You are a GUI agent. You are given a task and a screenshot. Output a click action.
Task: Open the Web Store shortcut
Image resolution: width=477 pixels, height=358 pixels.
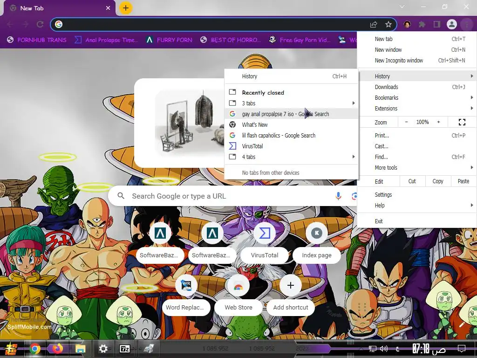coord(238,296)
